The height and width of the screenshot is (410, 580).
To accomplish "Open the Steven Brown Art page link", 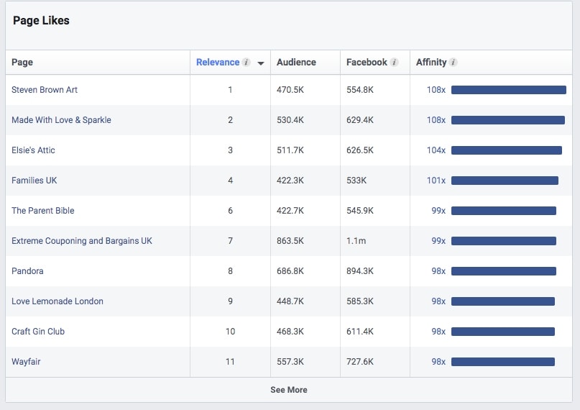I will pos(45,90).
